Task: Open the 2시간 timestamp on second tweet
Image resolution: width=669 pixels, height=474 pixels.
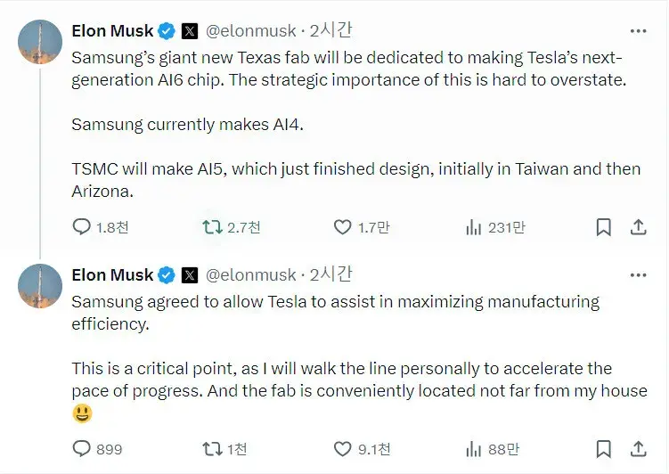Action: (x=331, y=275)
